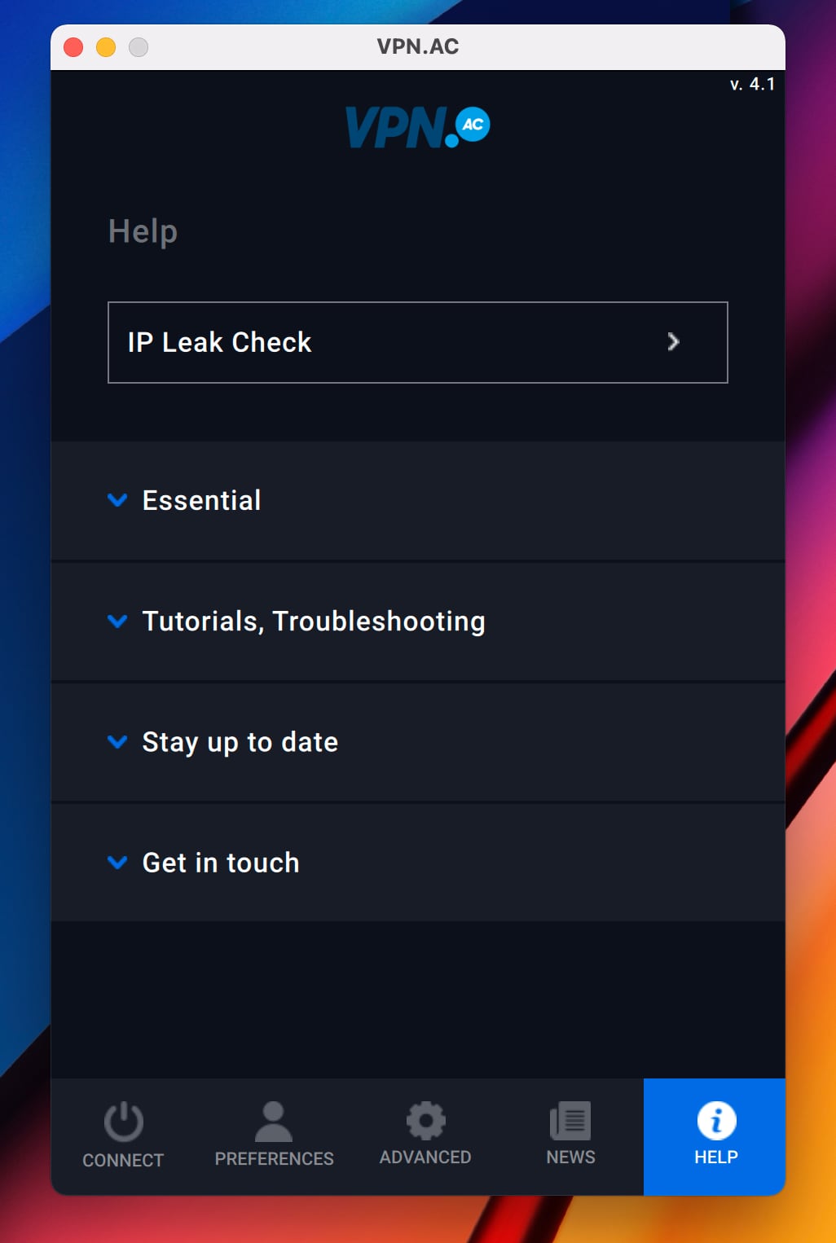Expand the Essential section chevron
836x1243 pixels.
tap(117, 500)
